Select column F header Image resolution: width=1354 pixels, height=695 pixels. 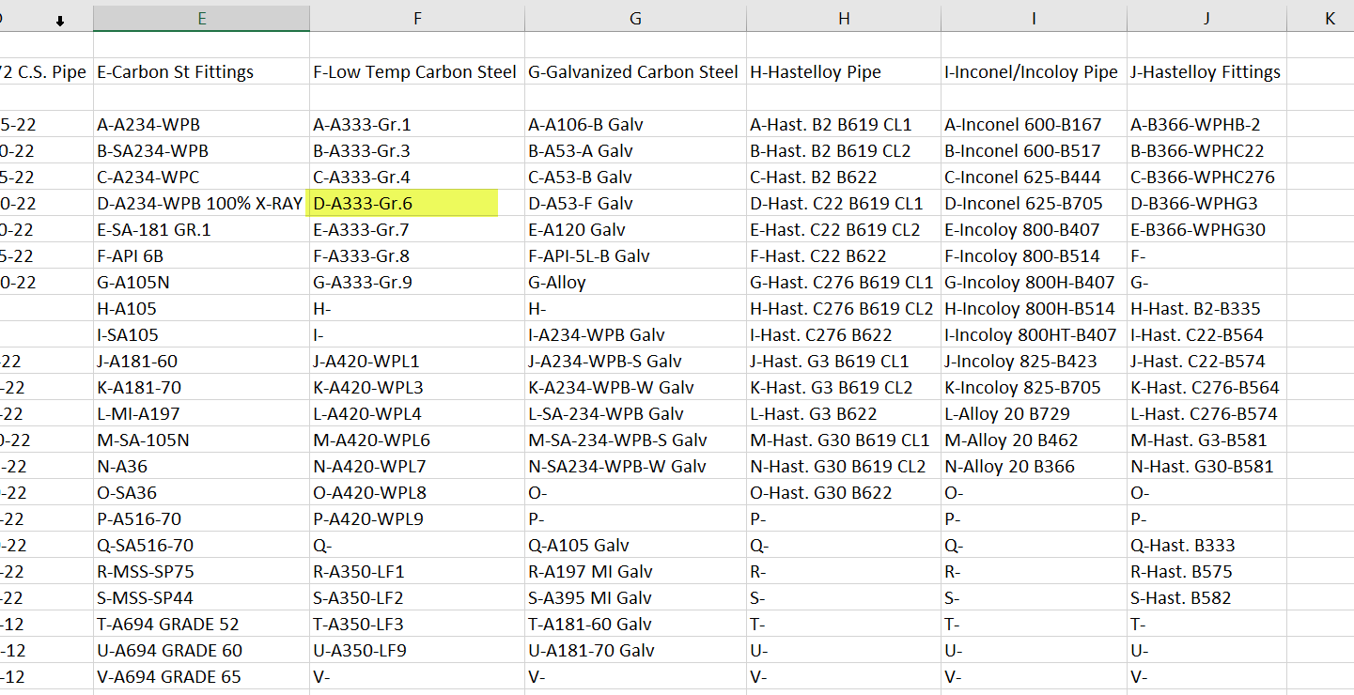pyautogui.click(x=416, y=17)
